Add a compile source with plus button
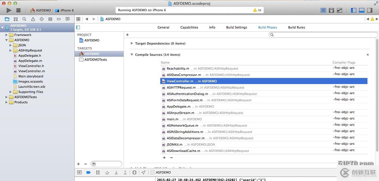 pos(164,158)
